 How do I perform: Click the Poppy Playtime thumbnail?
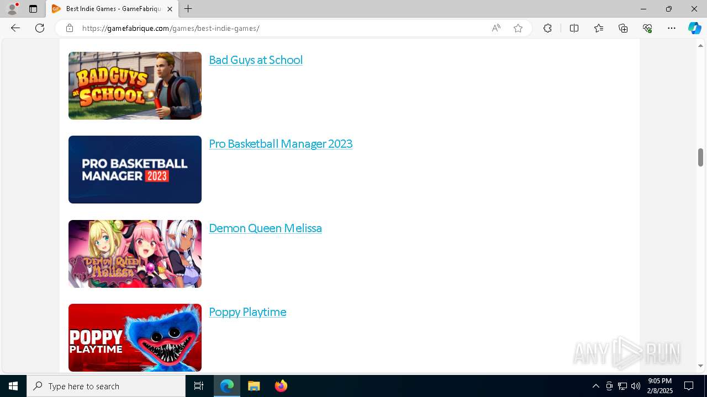[x=135, y=337]
